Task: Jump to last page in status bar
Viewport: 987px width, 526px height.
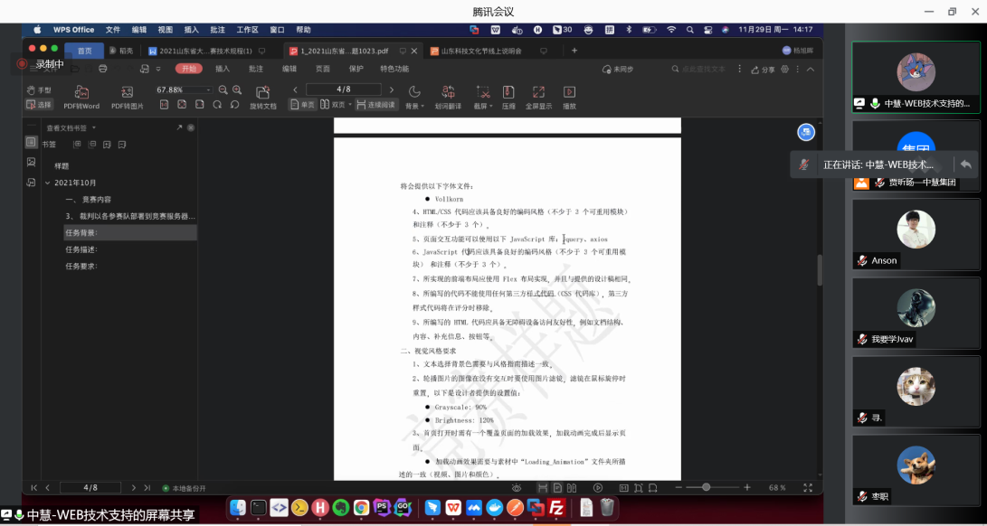Action: tap(147, 488)
